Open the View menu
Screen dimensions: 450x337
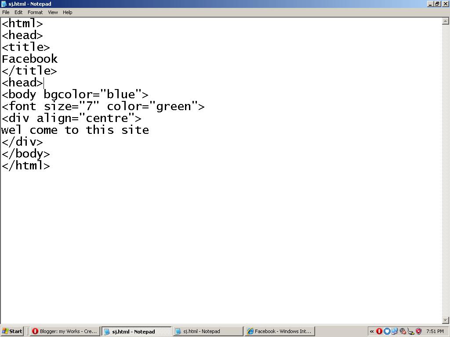coord(53,12)
